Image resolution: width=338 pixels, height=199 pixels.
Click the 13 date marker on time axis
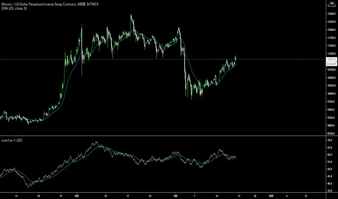pyautogui.click(x=16, y=196)
